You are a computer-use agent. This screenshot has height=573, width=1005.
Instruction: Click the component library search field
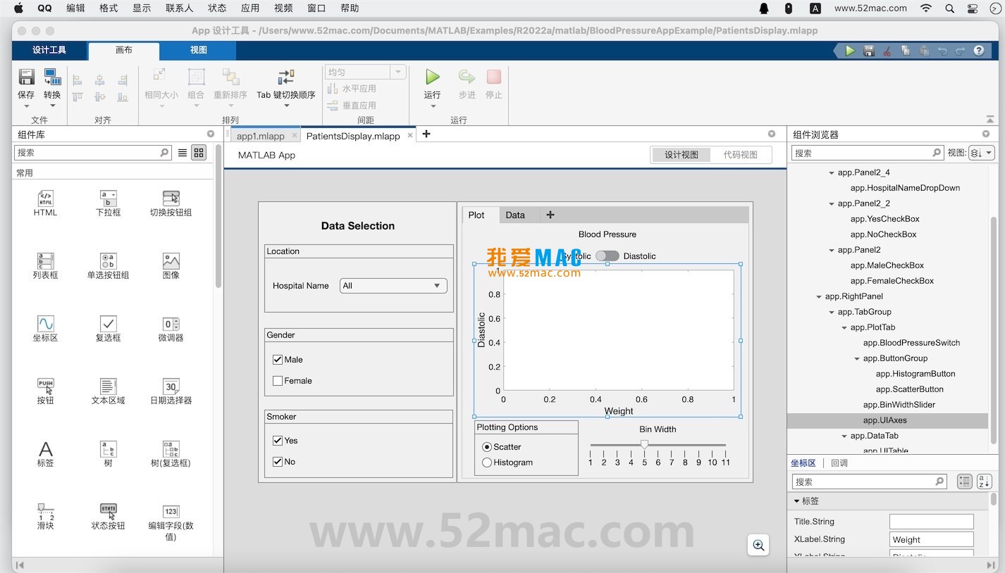[92, 152]
